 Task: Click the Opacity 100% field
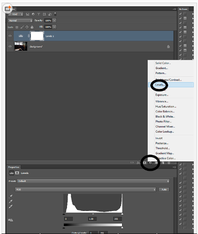[48, 20]
